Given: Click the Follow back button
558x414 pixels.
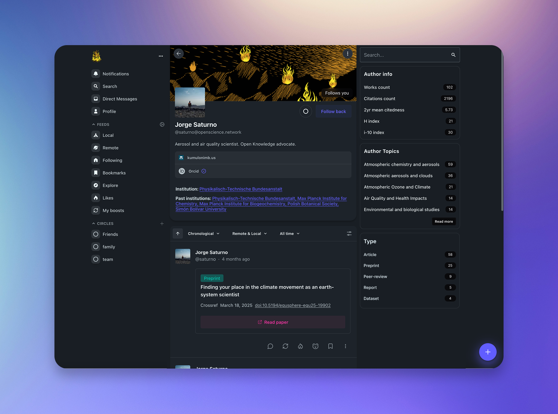Looking at the screenshot, I should [333, 111].
